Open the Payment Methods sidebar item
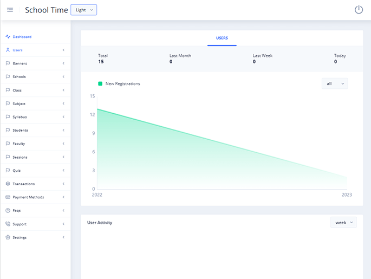Screen dimensions: 371x279 [x=36, y=197]
